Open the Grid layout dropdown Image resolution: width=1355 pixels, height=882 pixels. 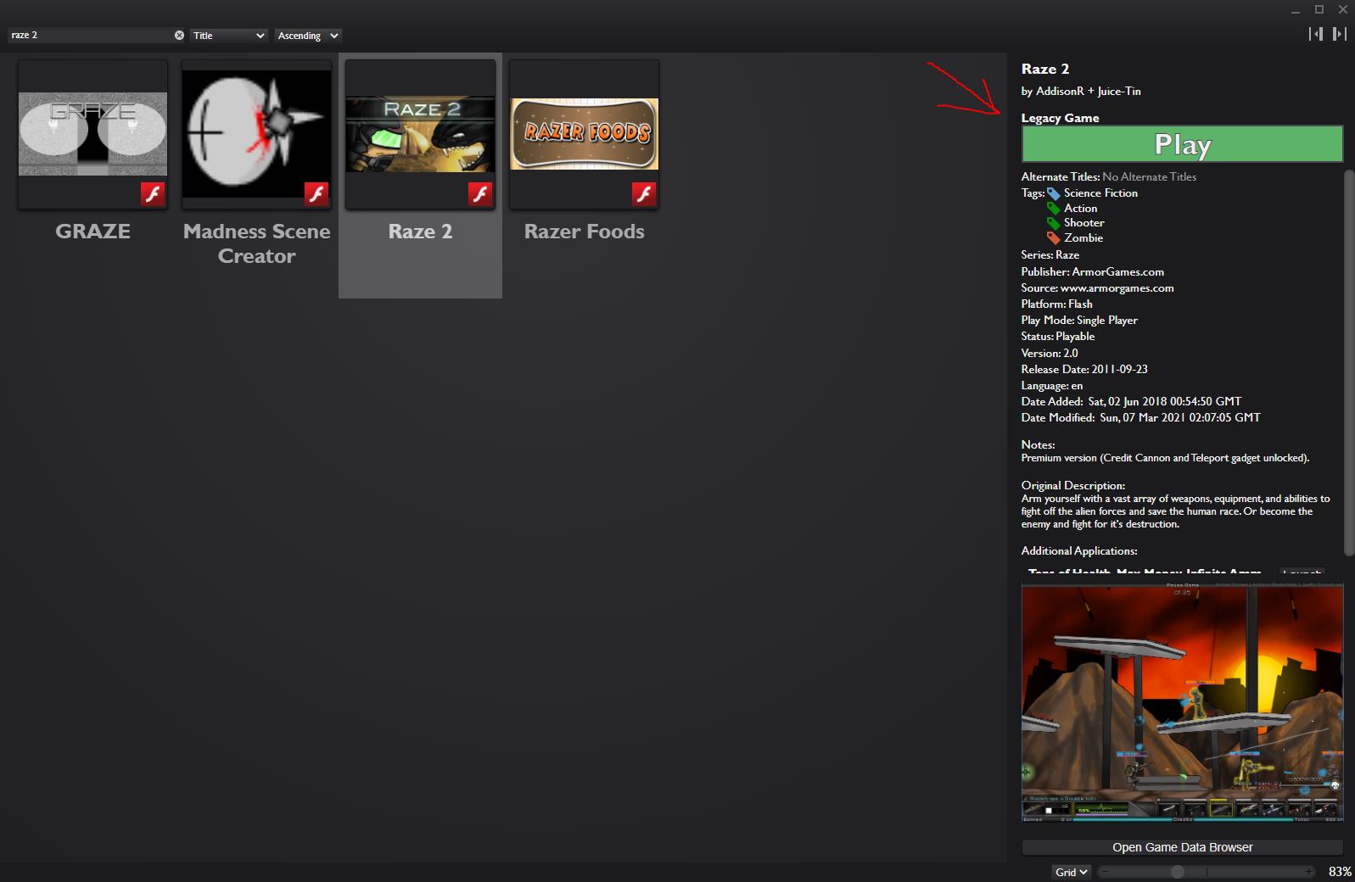tap(1072, 872)
